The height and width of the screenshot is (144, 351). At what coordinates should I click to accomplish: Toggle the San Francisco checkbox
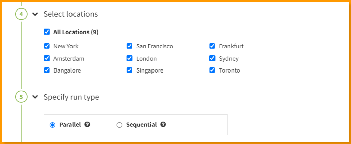(x=129, y=46)
